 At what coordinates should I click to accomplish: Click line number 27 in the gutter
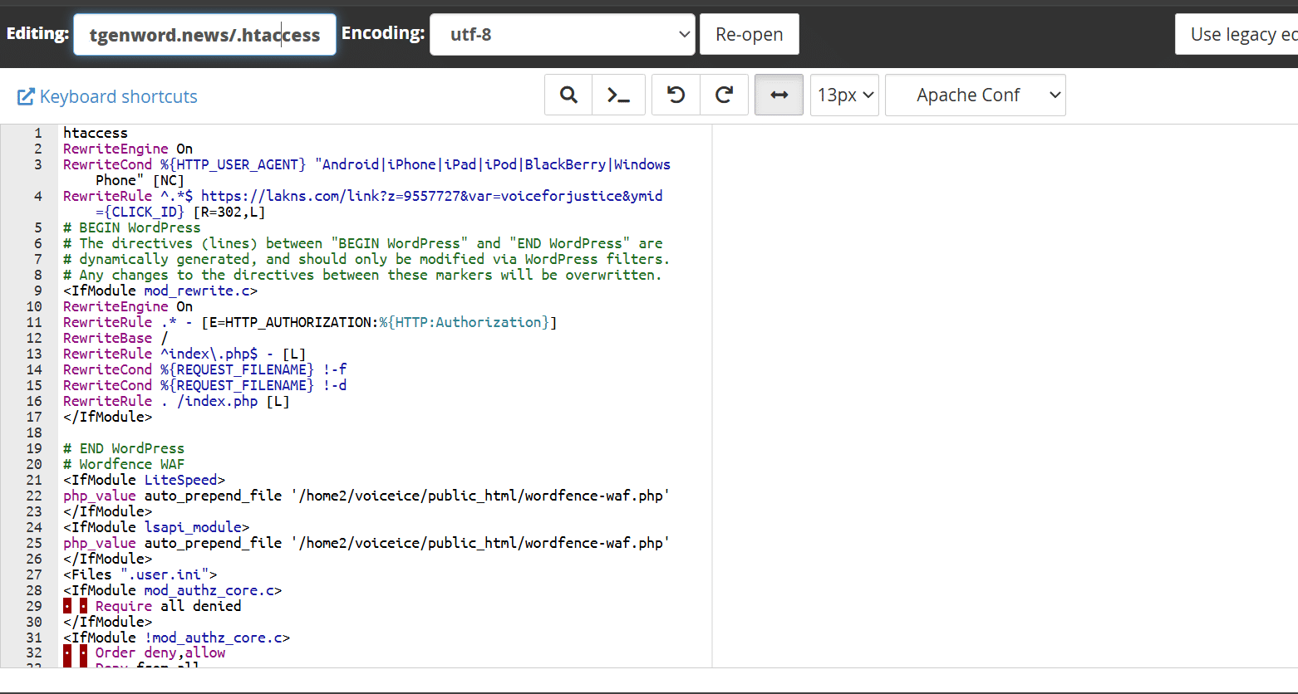34,574
